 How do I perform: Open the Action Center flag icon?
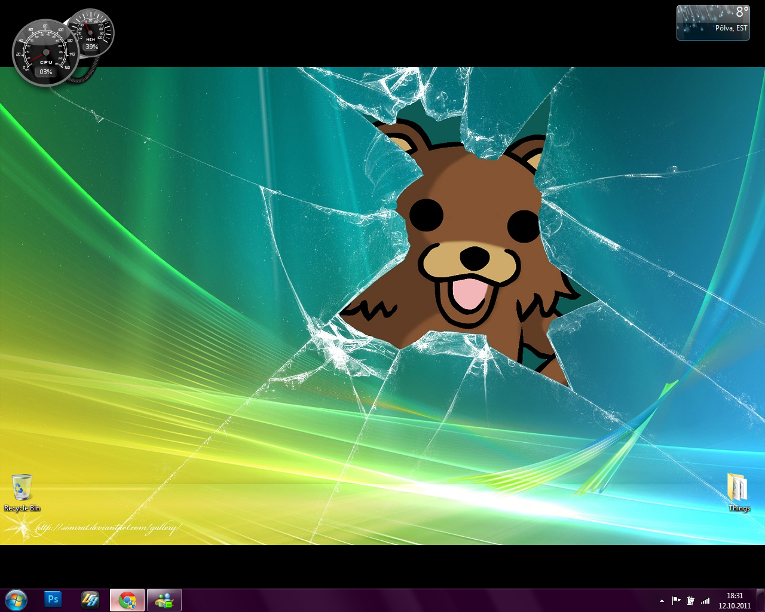(x=676, y=601)
